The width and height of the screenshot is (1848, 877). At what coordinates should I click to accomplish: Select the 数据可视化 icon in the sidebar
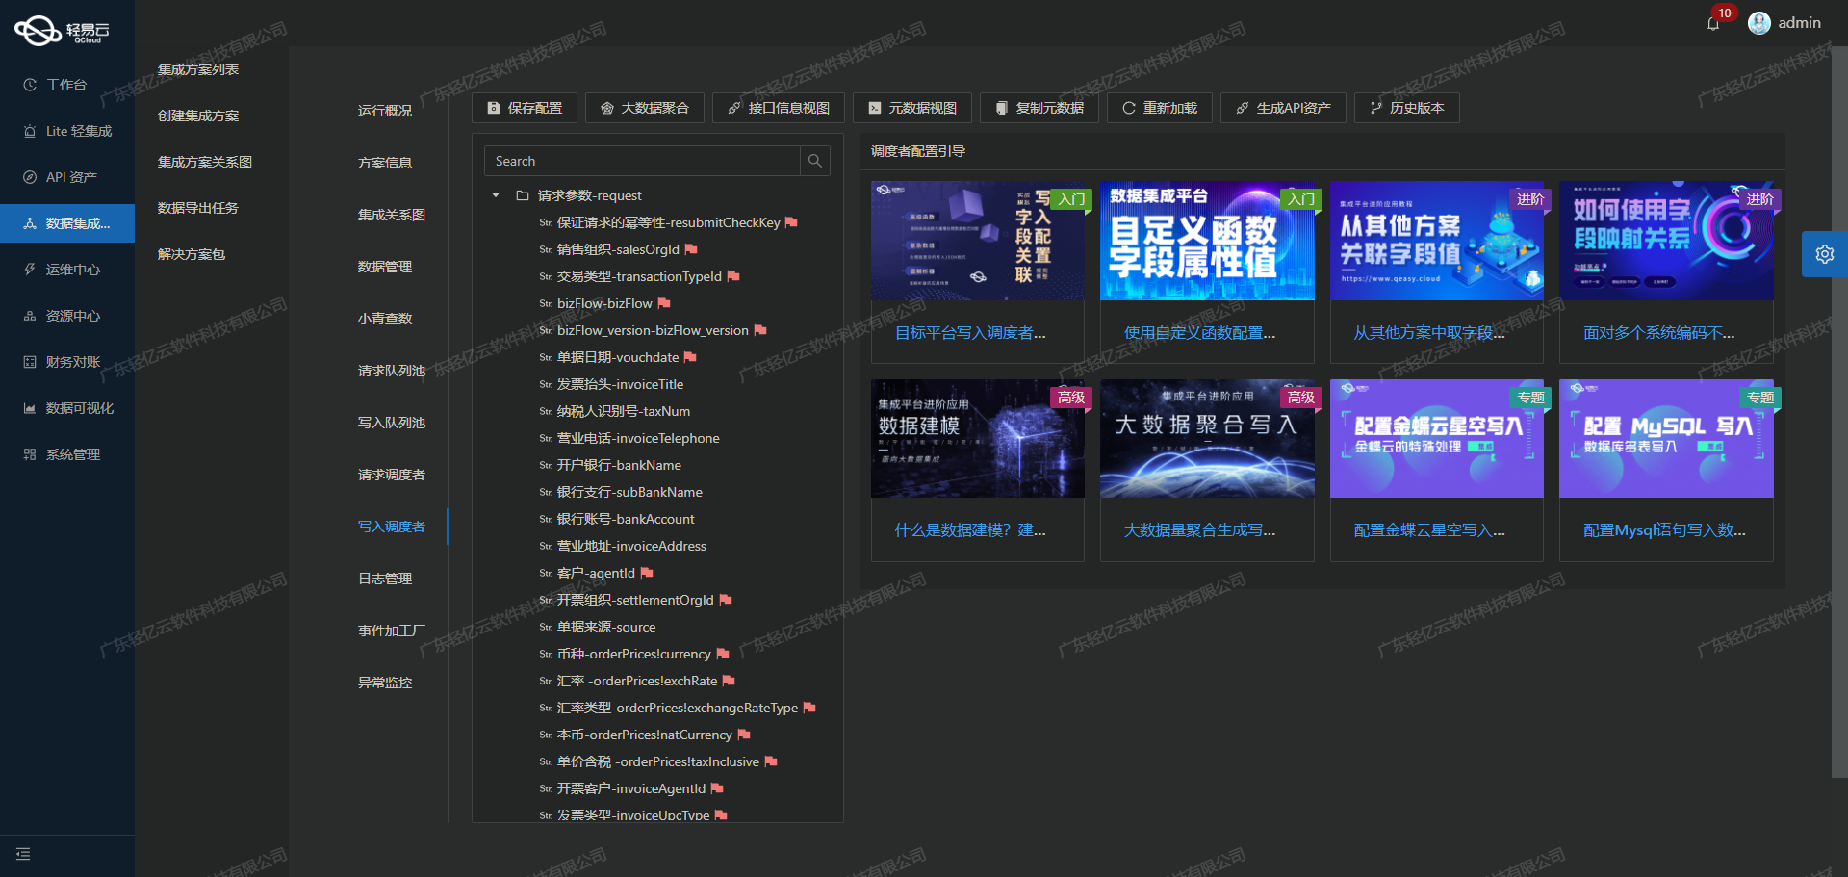[x=31, y=407]
